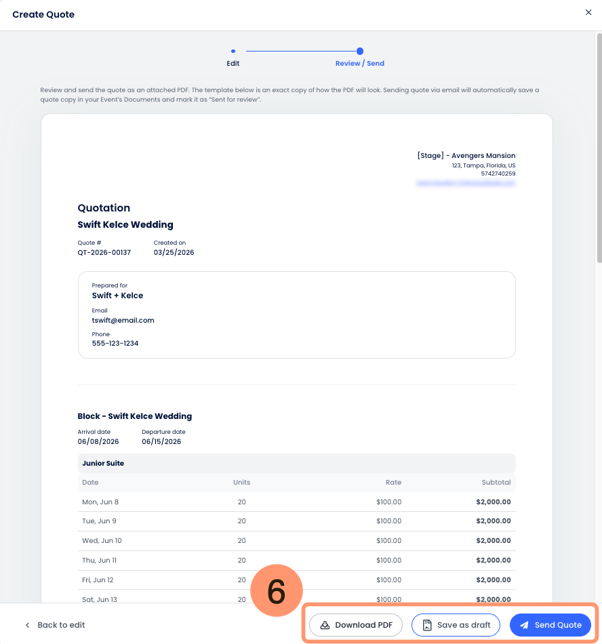The width and height of the screenshot is (602, 644).
Task: Click the Review / Send step circle
Action: click(360, 51)
